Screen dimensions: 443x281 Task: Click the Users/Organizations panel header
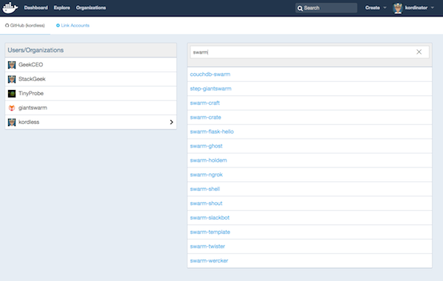[91, 50]
